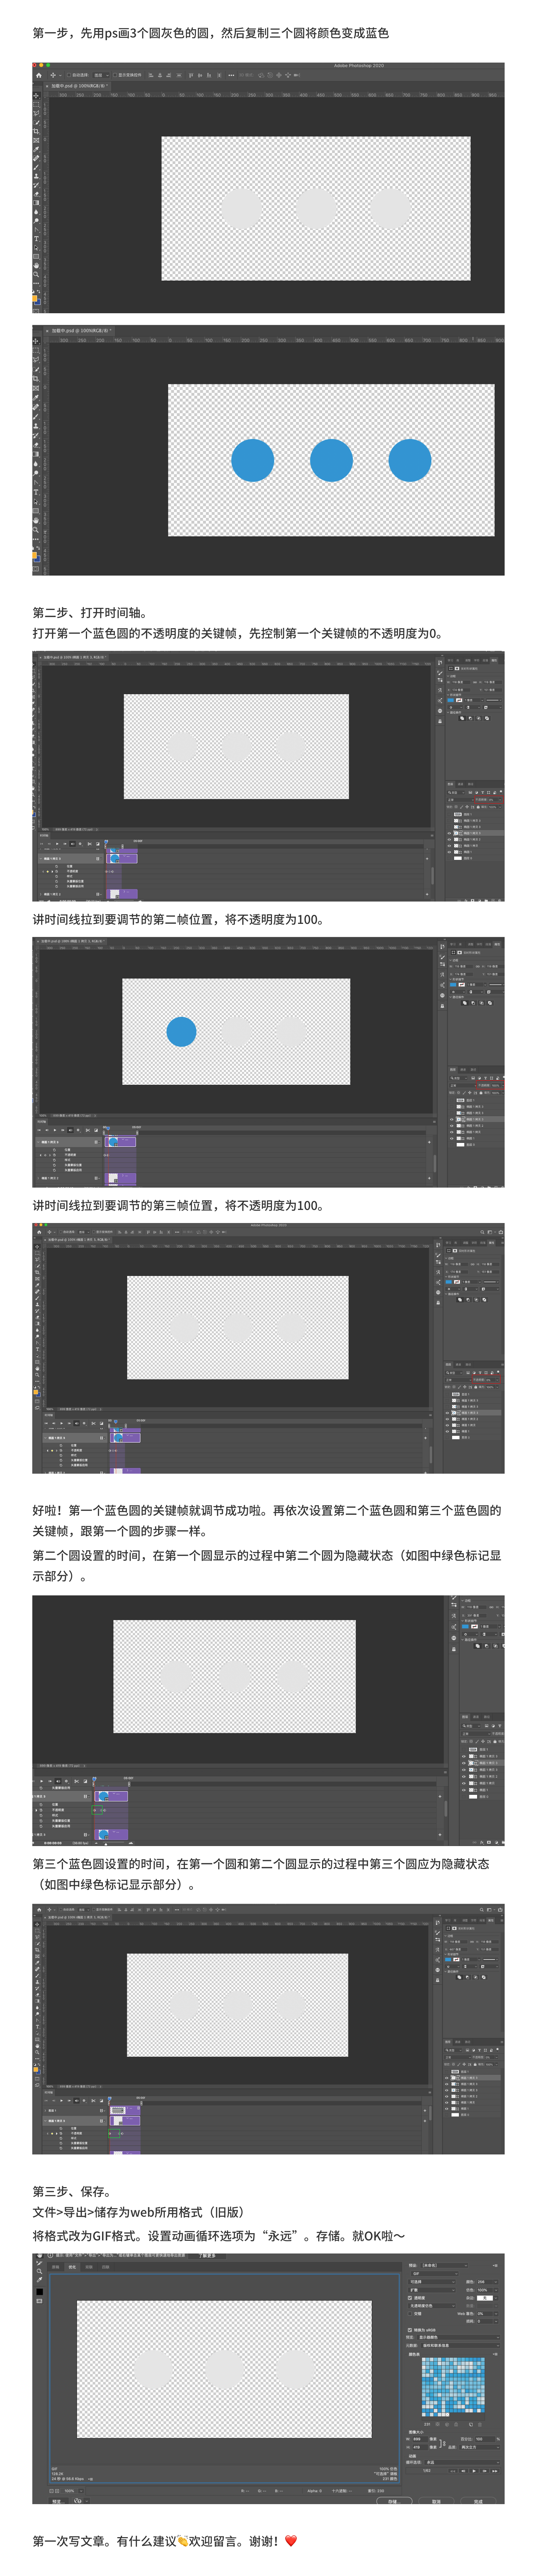Switch to the 原稿 tab in Save for Web
This screenshot has height=2576, width=550.
56,2267
